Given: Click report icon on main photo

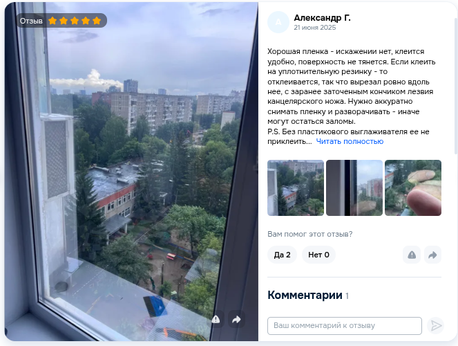Looking at the screenshot, I should [x=216, y=320].
